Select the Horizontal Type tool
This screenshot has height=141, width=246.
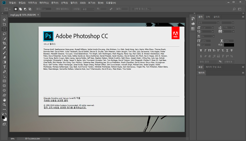point(4,67)
